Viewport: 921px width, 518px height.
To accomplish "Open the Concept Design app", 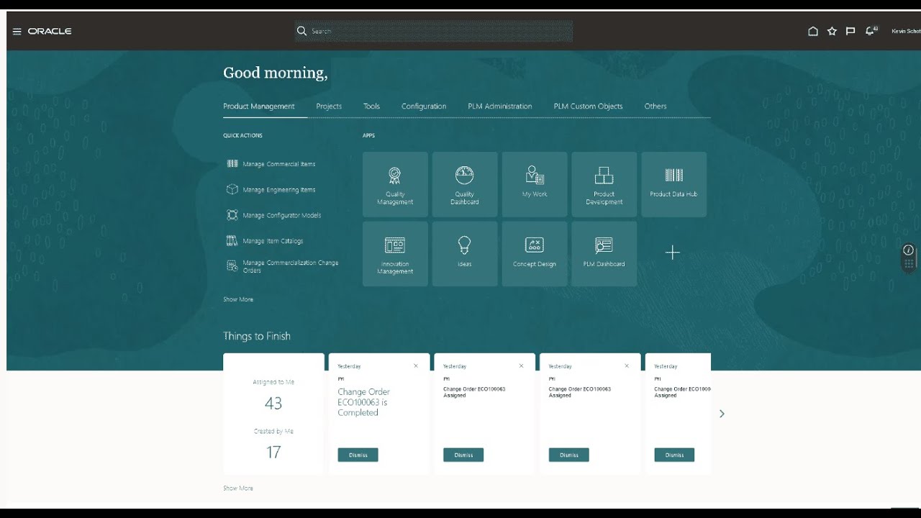I will pyautogui.click(x=535, y=254).
